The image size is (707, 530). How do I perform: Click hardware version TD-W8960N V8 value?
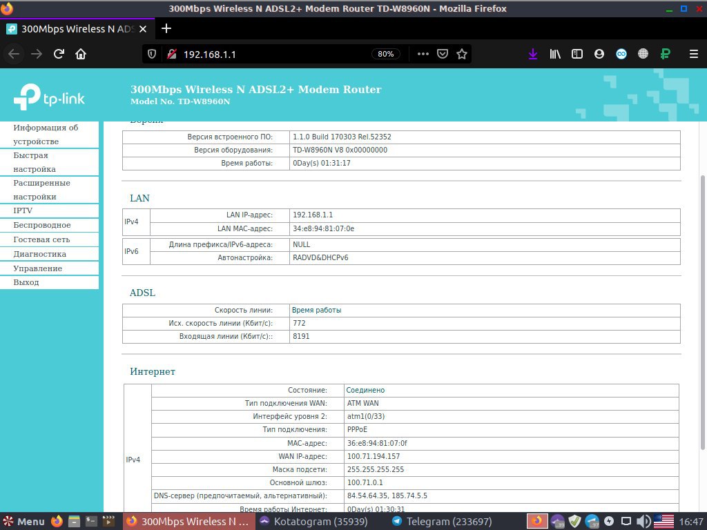pyautogui.click(x=340, y=150)
